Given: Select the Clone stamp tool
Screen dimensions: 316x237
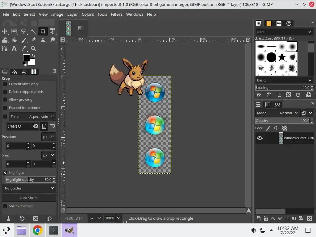Looking at the screenshot, I should pos(43,40).
